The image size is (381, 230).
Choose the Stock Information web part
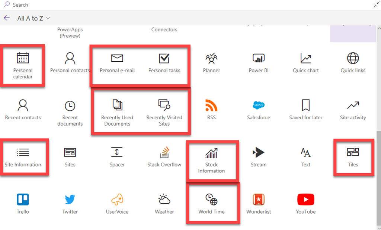click(211, 160)
